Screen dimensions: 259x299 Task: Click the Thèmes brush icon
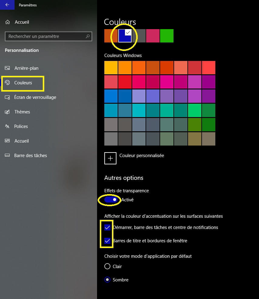[x=7, y=112]
